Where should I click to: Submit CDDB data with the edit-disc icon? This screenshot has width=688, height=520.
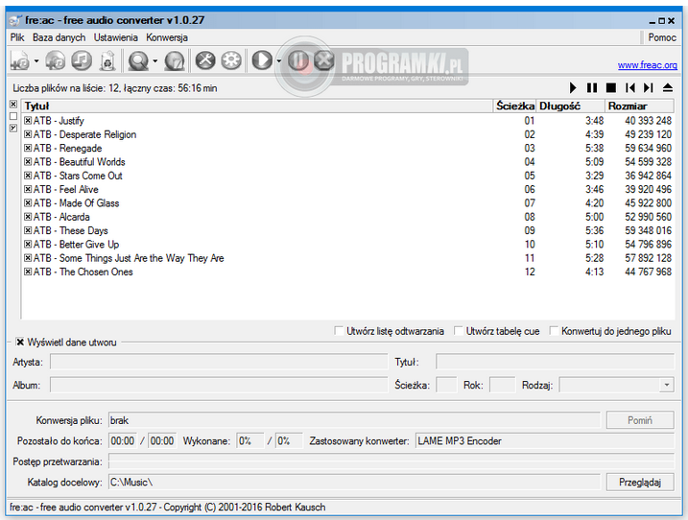(x=175, y=60)
